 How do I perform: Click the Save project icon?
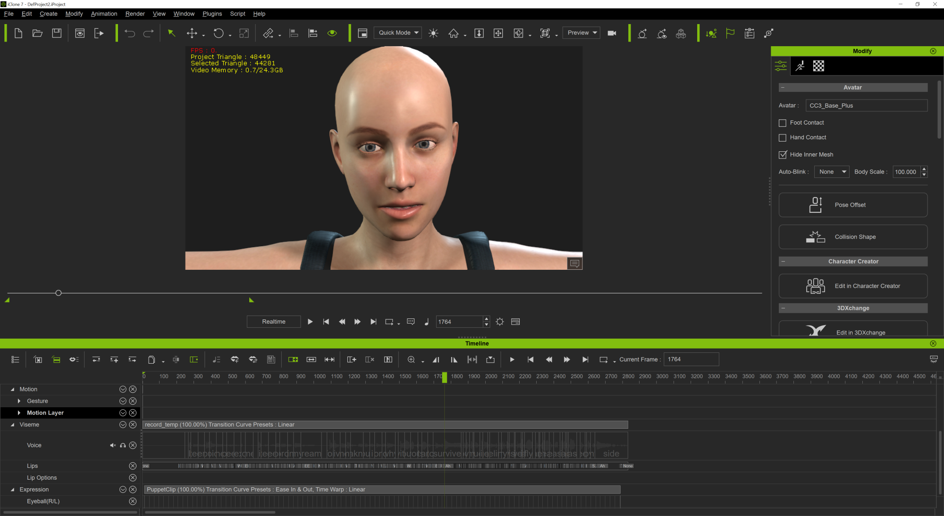pos(57,33)
